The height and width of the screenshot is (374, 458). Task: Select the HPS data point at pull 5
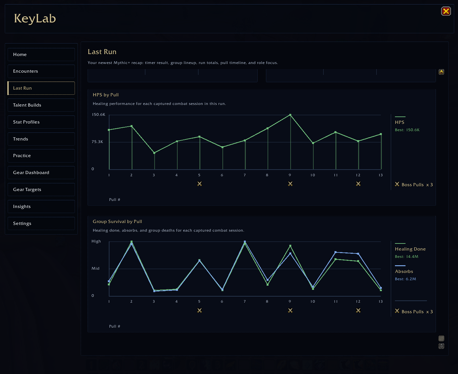pos(199,137)
